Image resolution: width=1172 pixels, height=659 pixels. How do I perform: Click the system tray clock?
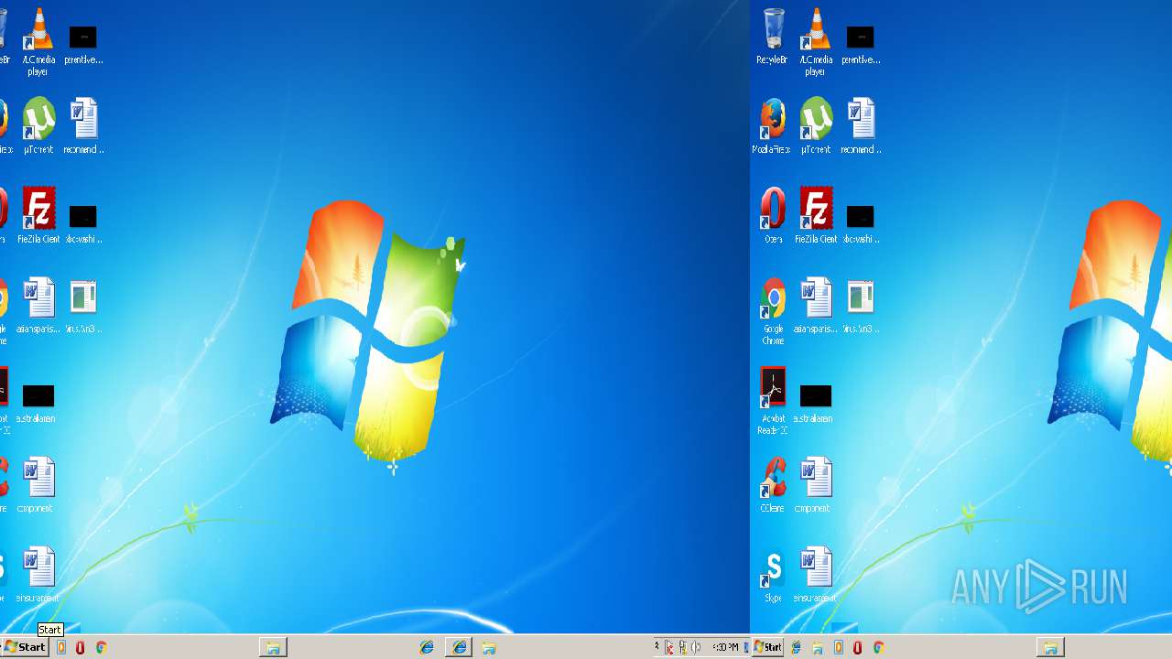click(725, 647)
